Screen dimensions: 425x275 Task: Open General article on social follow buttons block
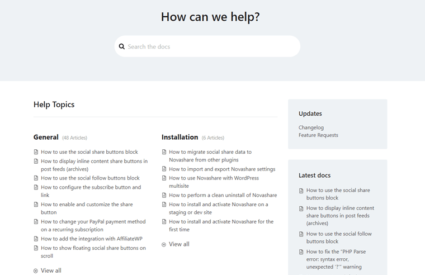tap(90, 178)
